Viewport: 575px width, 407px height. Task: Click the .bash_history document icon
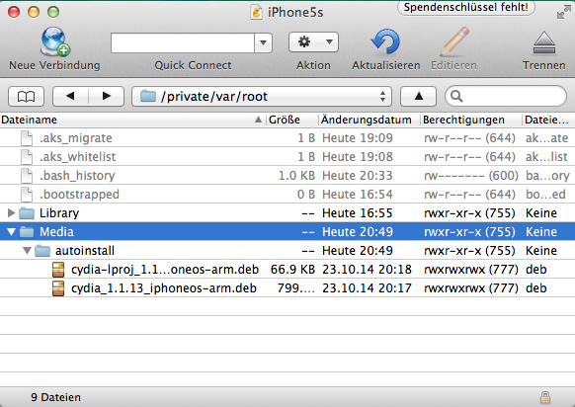(27, 175)
